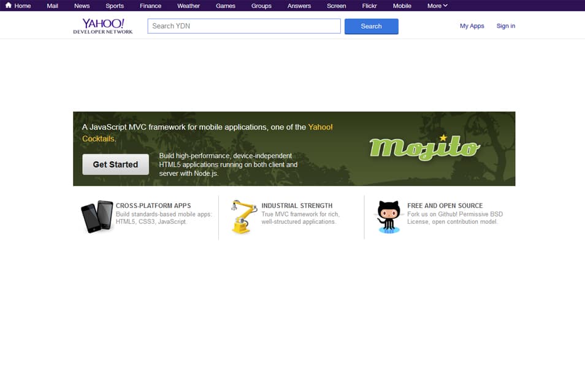
Task: Open Groups in the top navigation
Action: point(261,6)
